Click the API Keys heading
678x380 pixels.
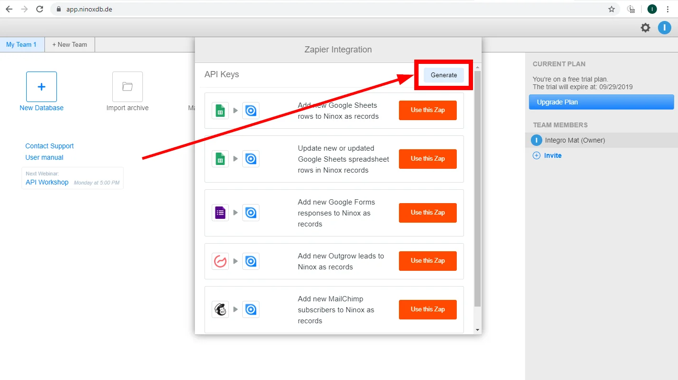click(222, 74)
